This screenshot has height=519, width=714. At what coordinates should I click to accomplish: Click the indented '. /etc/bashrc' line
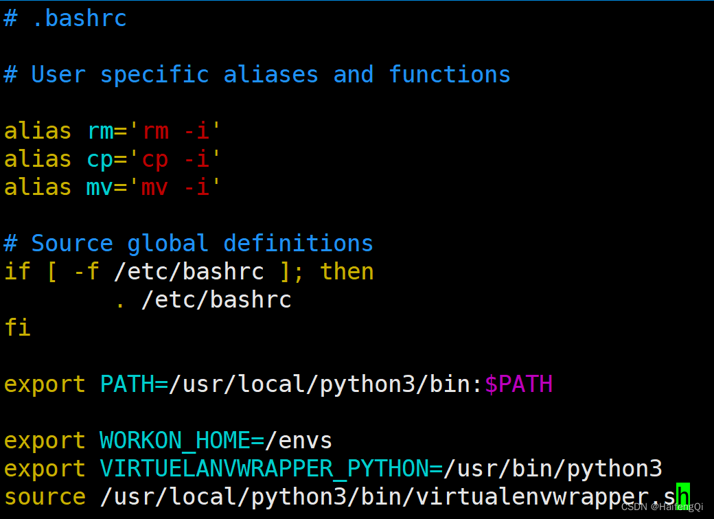click(x=203, y=299)
